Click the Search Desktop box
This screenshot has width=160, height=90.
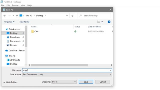click(x=94, y=15)
